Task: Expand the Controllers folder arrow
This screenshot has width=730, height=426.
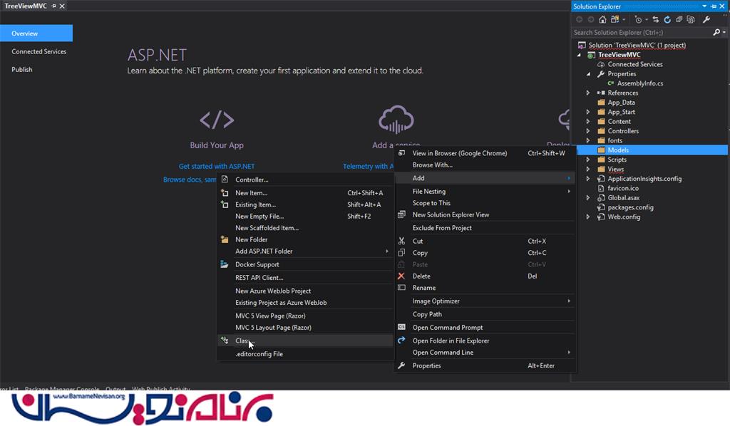Action: [588, 131]
